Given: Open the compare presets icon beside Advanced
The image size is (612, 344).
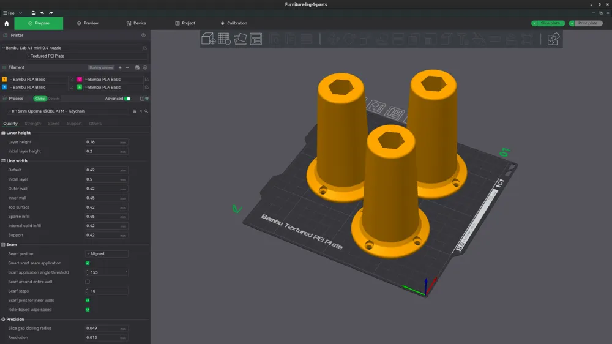Looking at the screenshot, I should (x=142, y=99).
